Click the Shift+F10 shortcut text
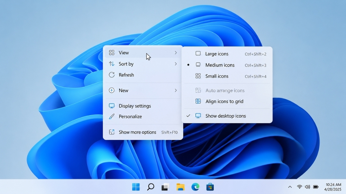346x194 pixels. pos(170,132)
